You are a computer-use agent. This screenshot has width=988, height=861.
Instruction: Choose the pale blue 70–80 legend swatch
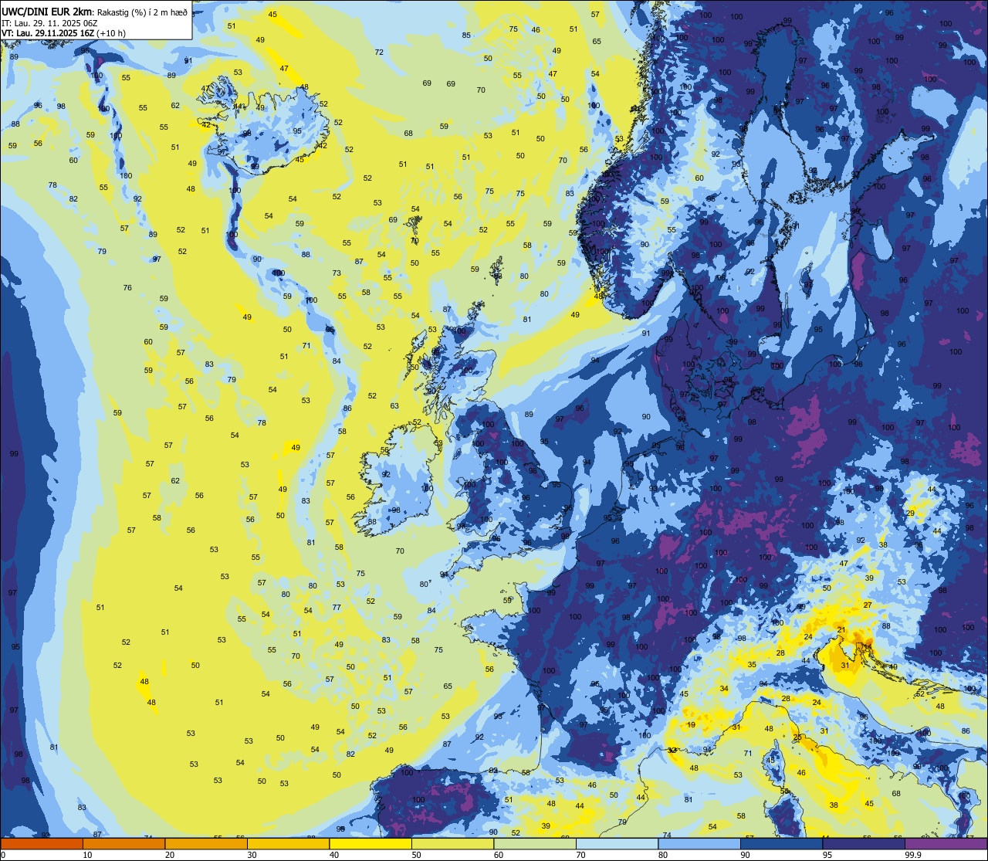[x=617, y=843]
